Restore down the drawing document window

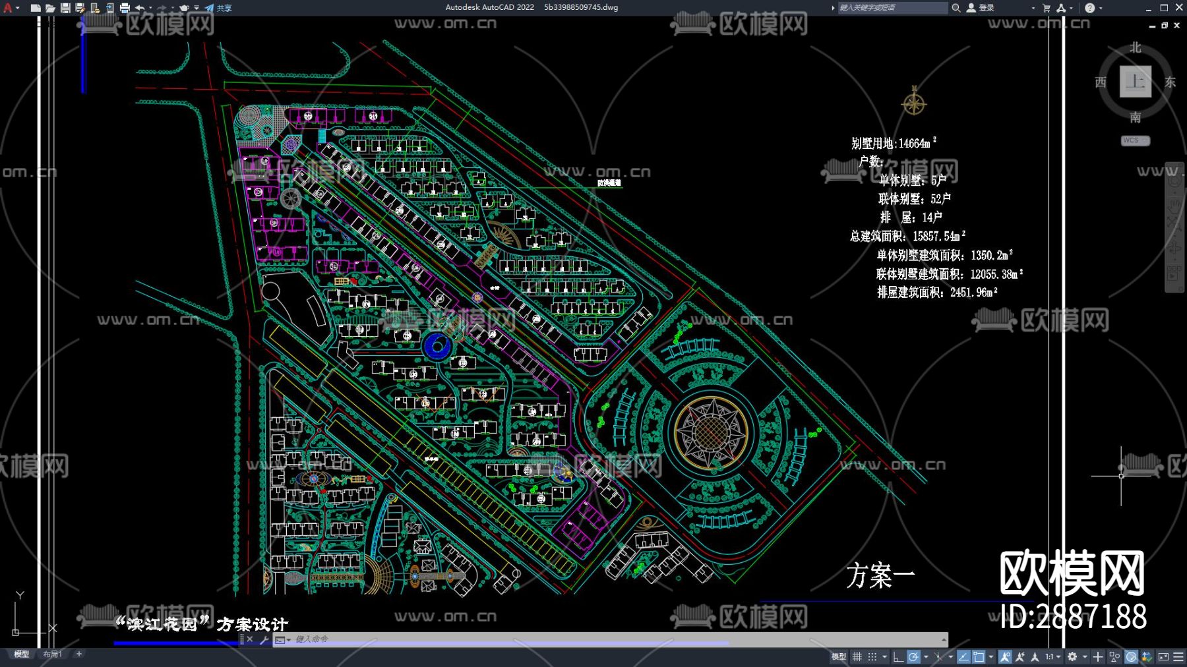(1165, 25)
